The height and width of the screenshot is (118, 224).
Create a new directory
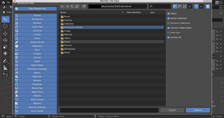click(84, 6)
